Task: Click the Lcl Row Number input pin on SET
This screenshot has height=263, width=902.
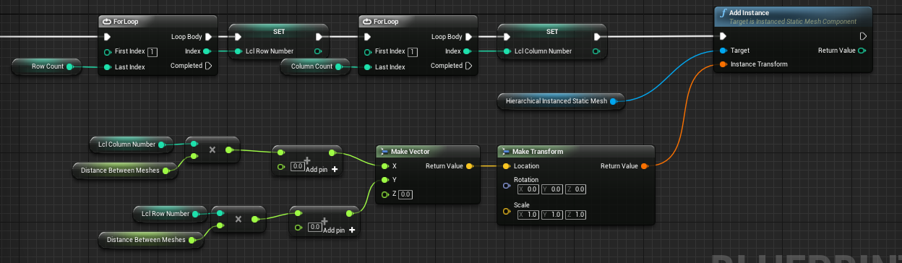Action: tap(238, 51)
